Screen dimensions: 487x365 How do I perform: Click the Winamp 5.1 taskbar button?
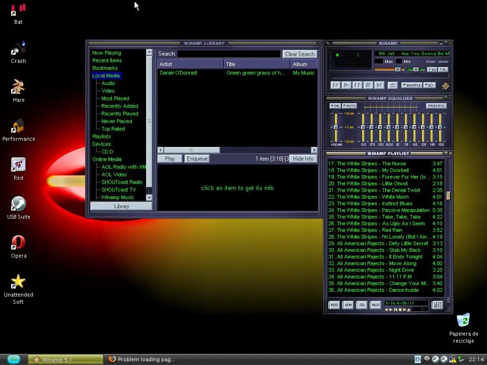[66, 359]
